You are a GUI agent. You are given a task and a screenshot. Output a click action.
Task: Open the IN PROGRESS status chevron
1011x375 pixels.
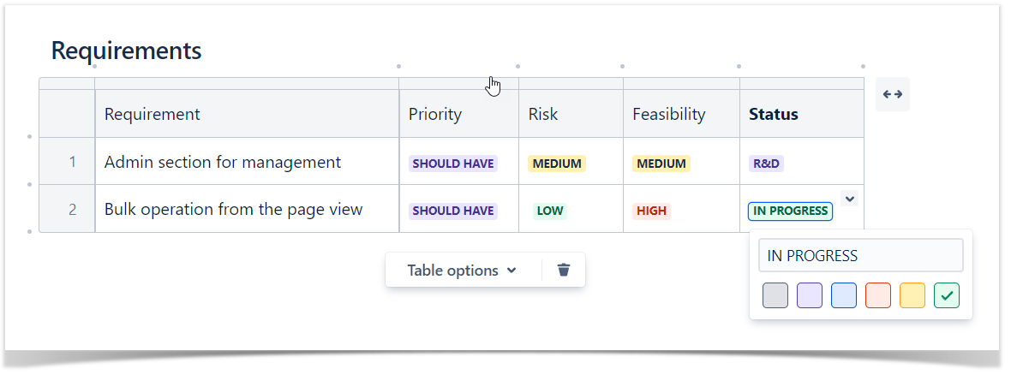pos(850,199)
